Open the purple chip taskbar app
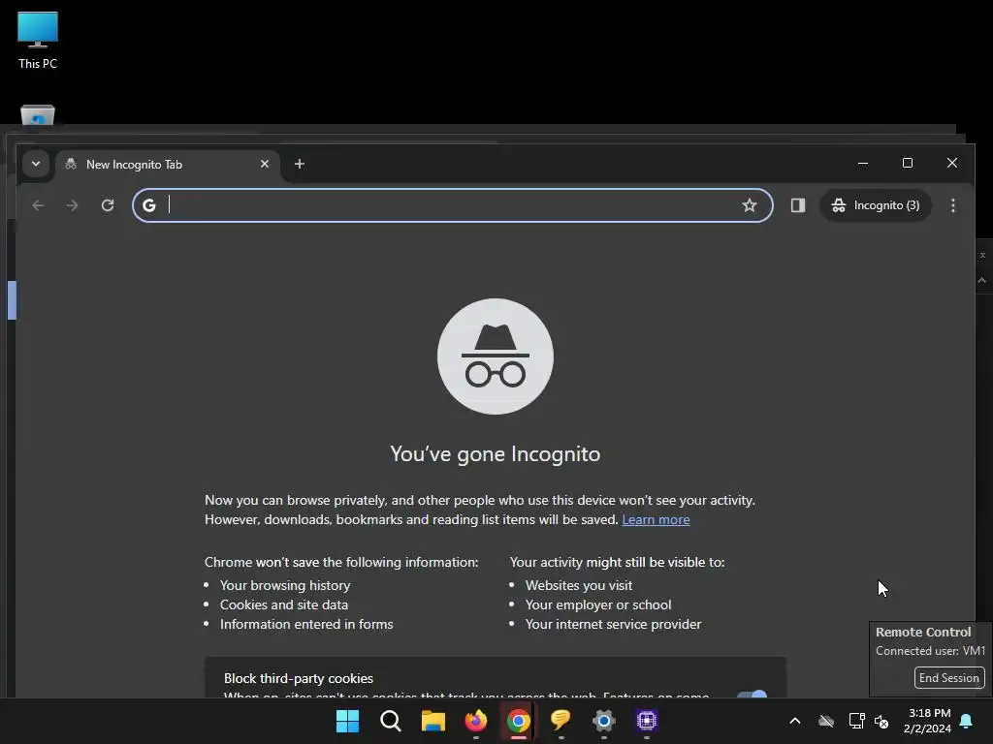 (x=646, y=721)
